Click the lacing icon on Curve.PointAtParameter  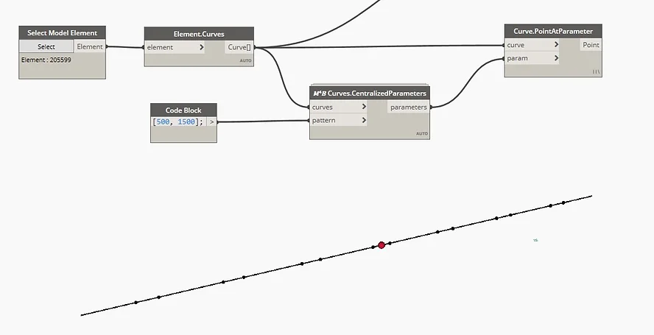click(x=596, y=71)
